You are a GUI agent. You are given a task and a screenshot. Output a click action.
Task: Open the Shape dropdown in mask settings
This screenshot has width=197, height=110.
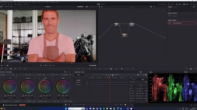click(x=143, y=87)
